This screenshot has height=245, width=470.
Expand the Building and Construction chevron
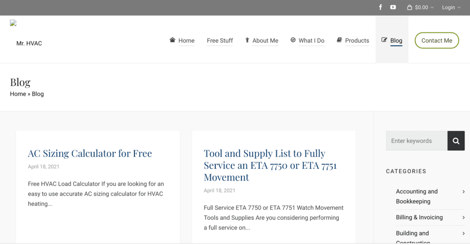coord(464,234)
